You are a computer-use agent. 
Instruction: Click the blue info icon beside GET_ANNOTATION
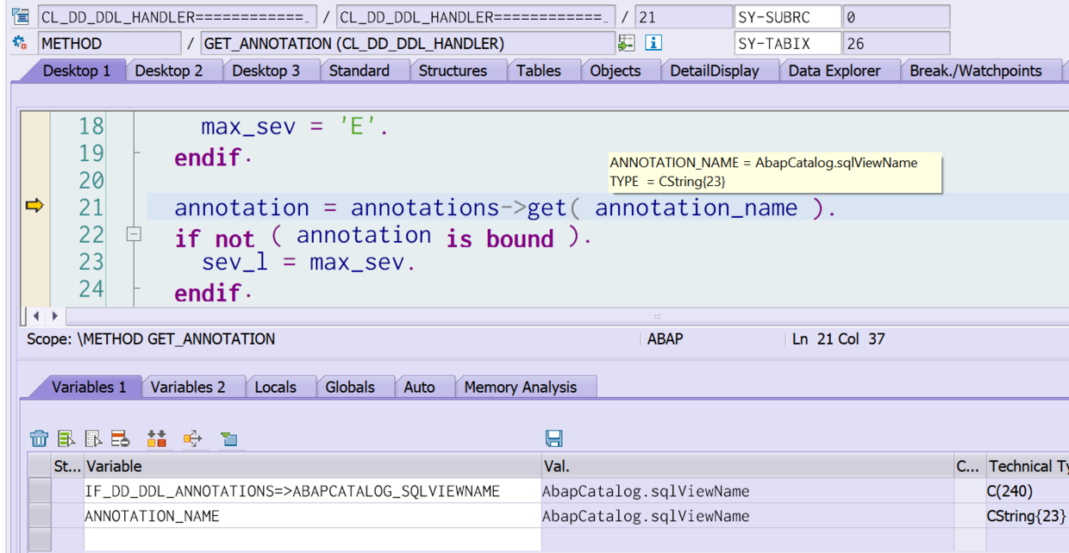pos(653,43)
